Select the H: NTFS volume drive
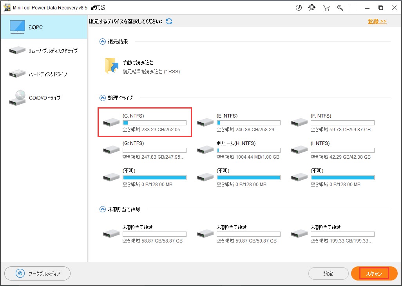Viewport: 402px width, 286px height. click(239, 150)
